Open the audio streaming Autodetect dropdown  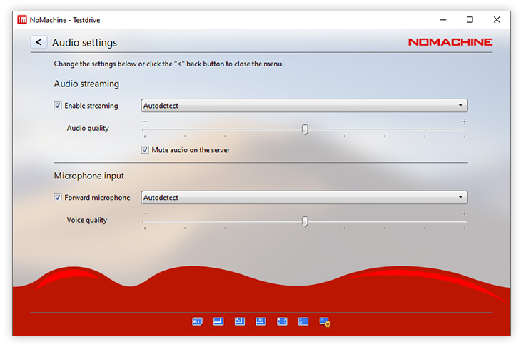pyautogui.click(x=305, y=106)
